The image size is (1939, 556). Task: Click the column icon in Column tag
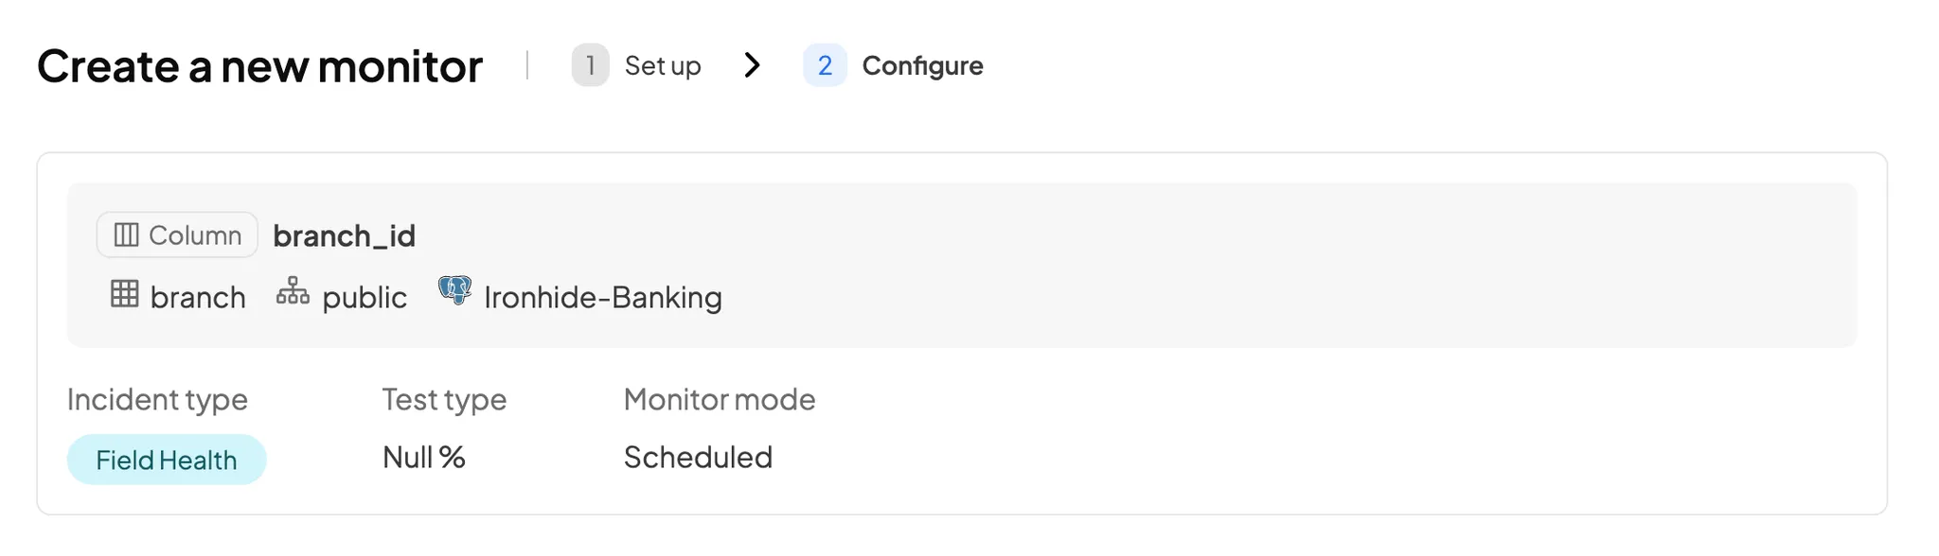click(x=126, y=235)
